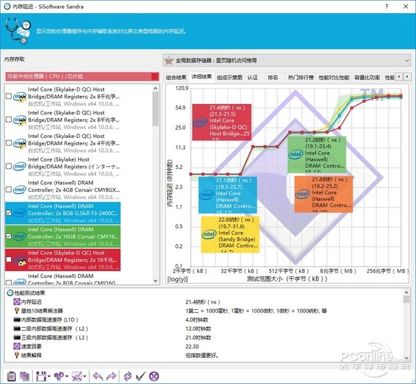Viewport: 416px width, 384px height.
Task: Switch to the 组合结果 tab
Action: tap(176, 78)
